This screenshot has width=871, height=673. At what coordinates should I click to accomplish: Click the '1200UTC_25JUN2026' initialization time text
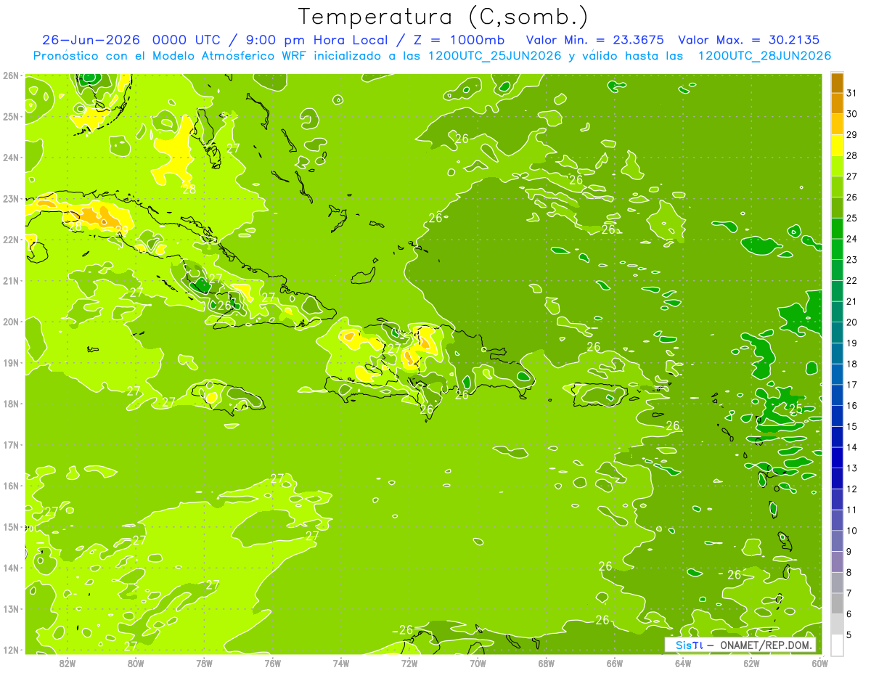point(494,56)
